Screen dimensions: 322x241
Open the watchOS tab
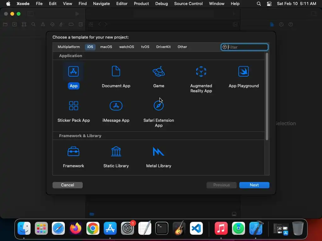pos(126,47)
